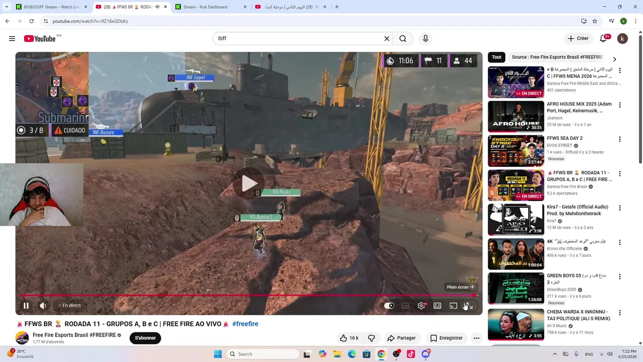Show hidden system tray icons
The height and width of the screenshot is (362, 643).
click(555, 354)
